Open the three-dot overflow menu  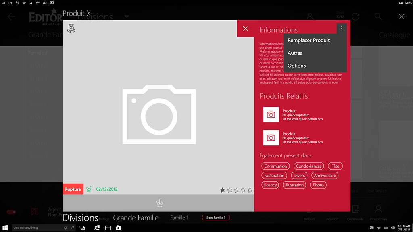pyautogui.click(x=342, y=29)
